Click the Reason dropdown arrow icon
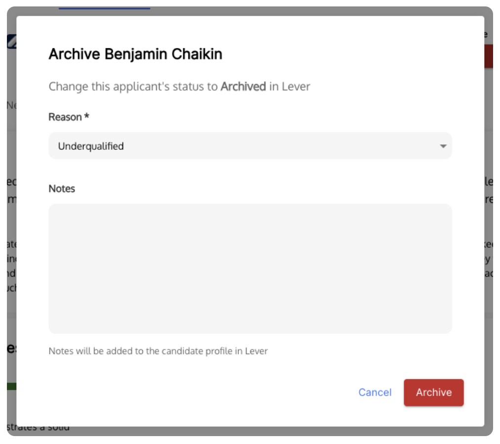Screen dimensions: 500x444 tap(443, 146)
